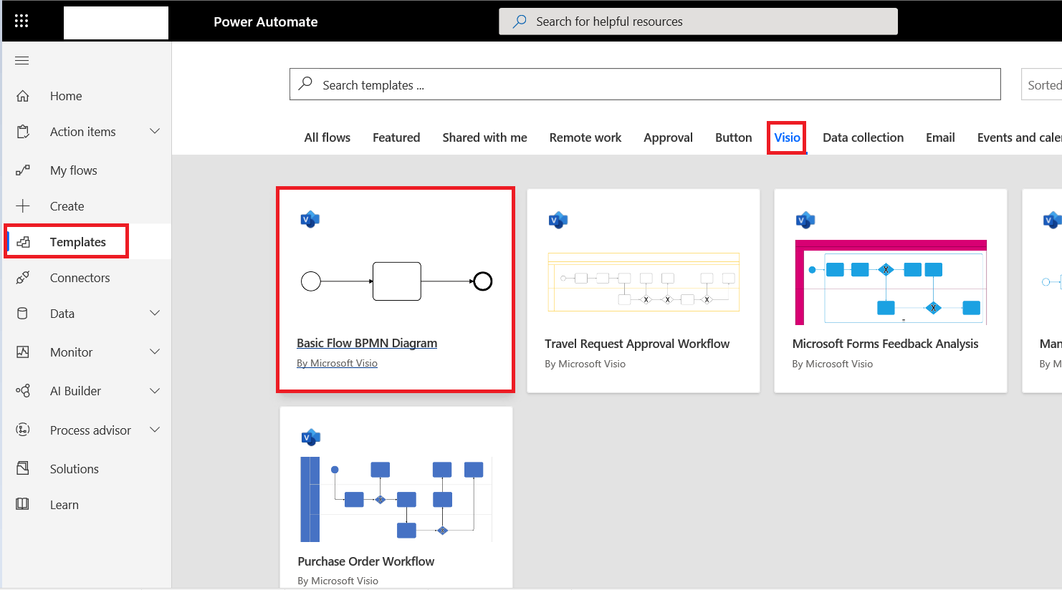Open Templates in sidebar

pos(78,242)
